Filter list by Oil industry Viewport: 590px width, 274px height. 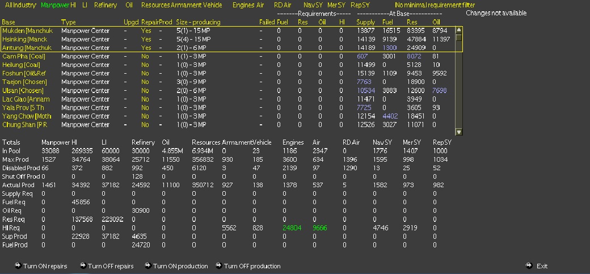tap(129, 5)
